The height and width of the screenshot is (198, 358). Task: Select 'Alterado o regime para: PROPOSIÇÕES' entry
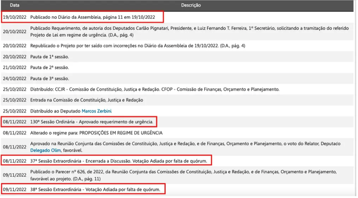coord(96,133)
